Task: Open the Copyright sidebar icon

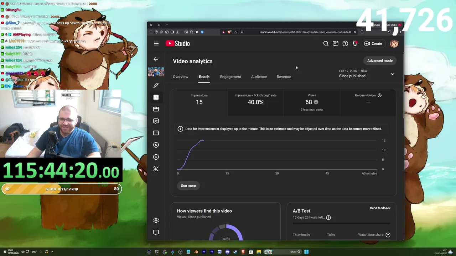Action: coord(156,157)
